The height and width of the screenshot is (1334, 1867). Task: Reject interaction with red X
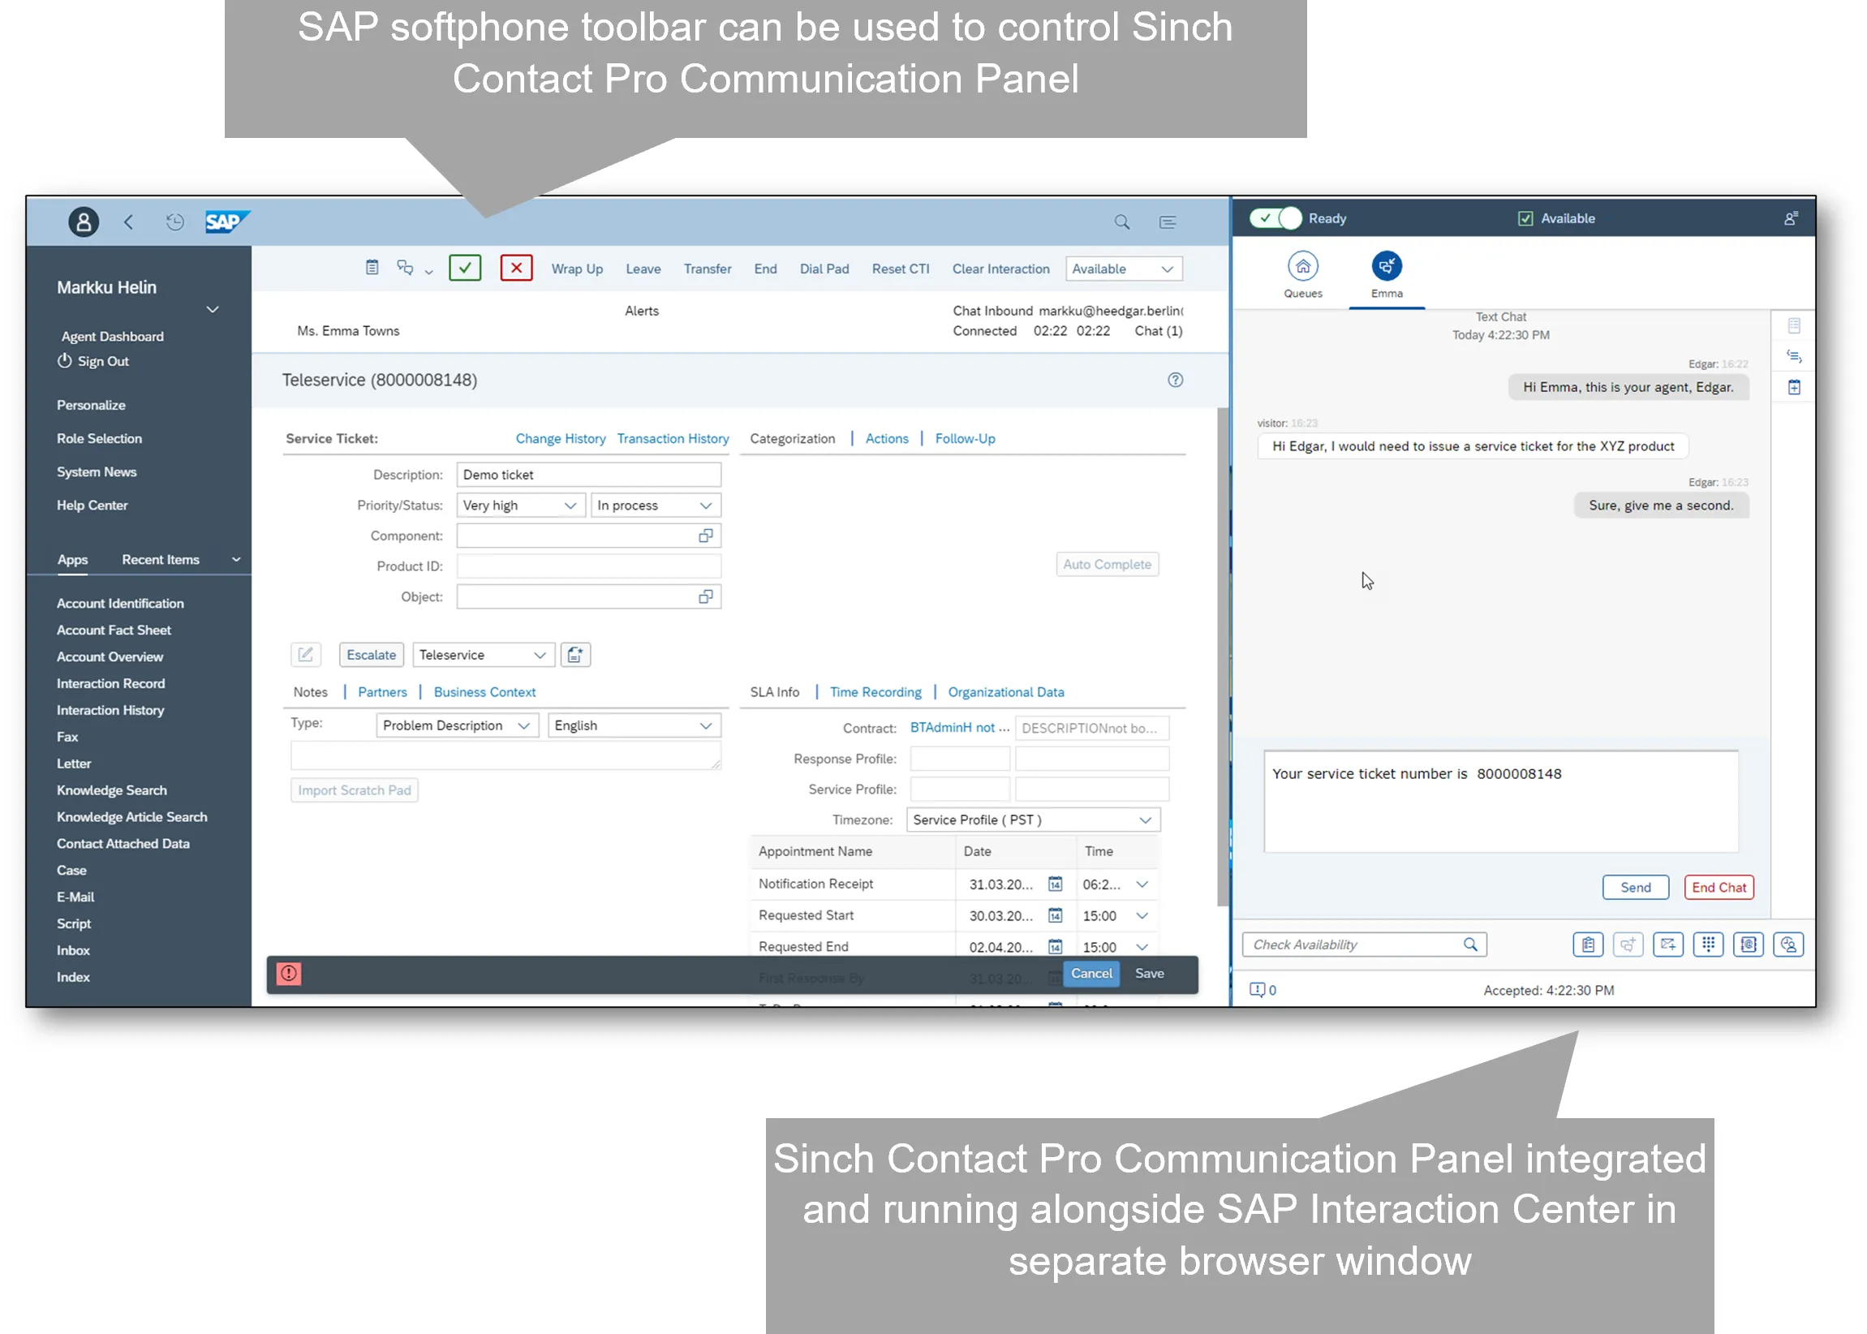point(516,268)
